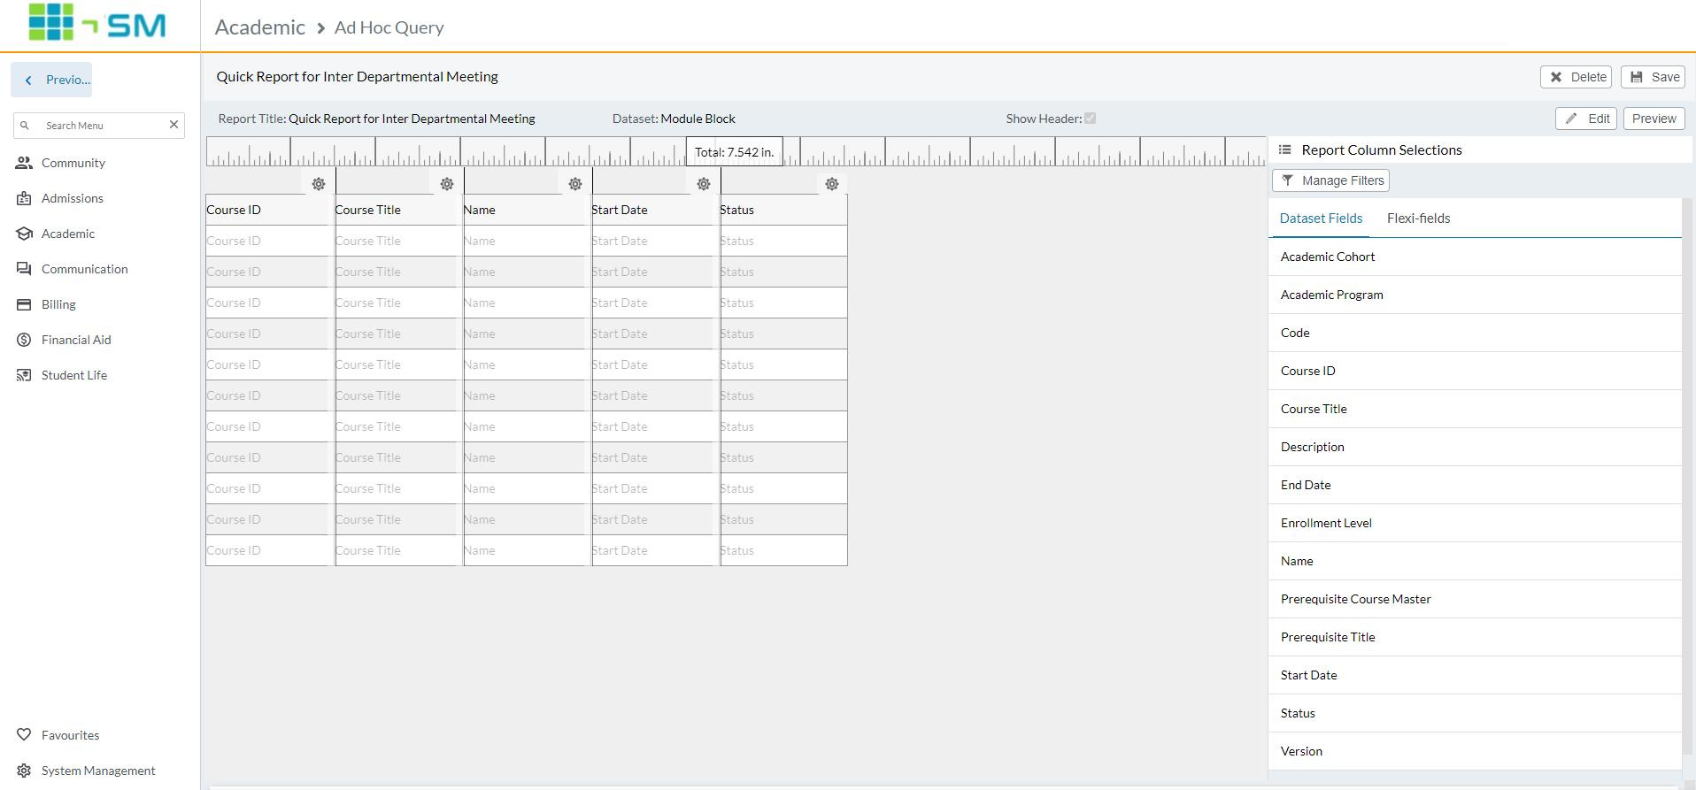Expand the System Management menu
Image resolution: width=1696 pixels, height=790 pixels.
click(97, 771)
